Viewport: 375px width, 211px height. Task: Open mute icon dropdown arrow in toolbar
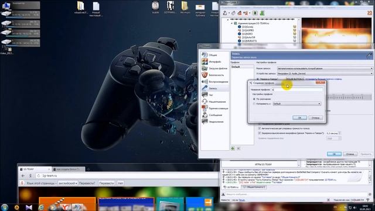pyautogui.click(x=250, y=13)
